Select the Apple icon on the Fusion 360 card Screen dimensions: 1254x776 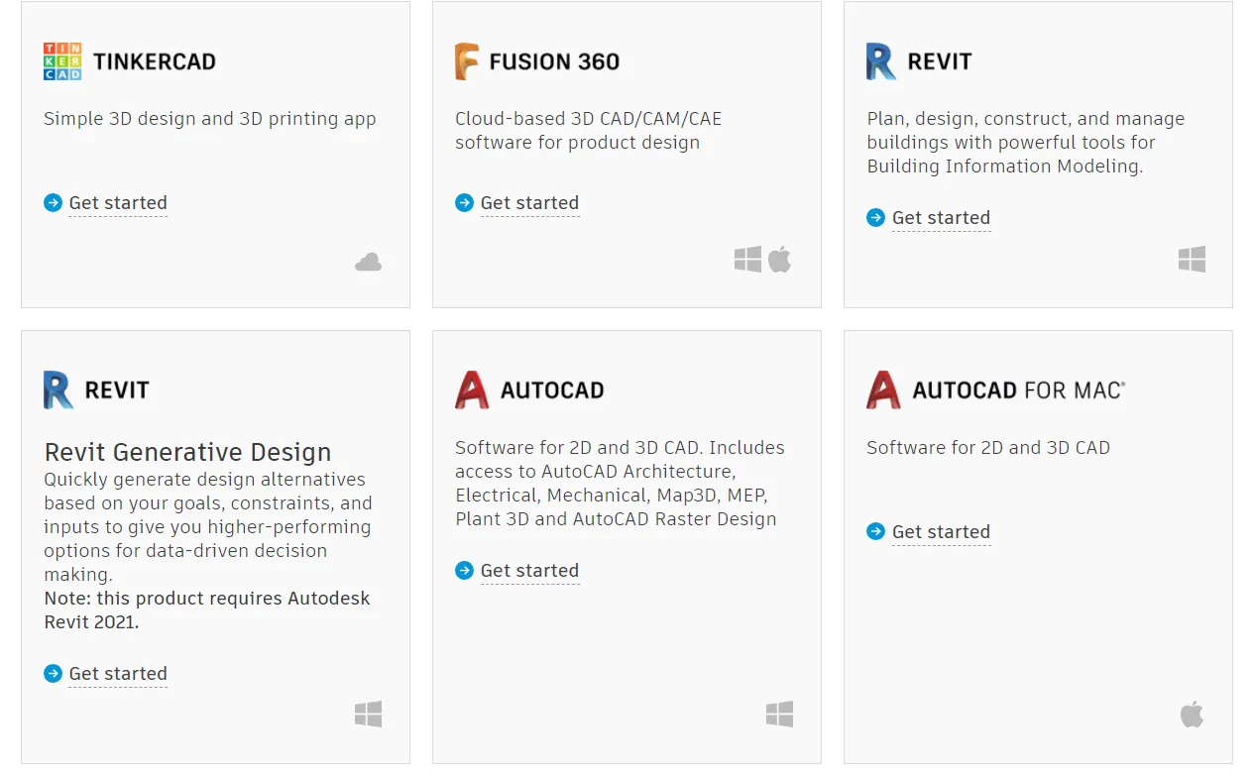tap(780, 258)
